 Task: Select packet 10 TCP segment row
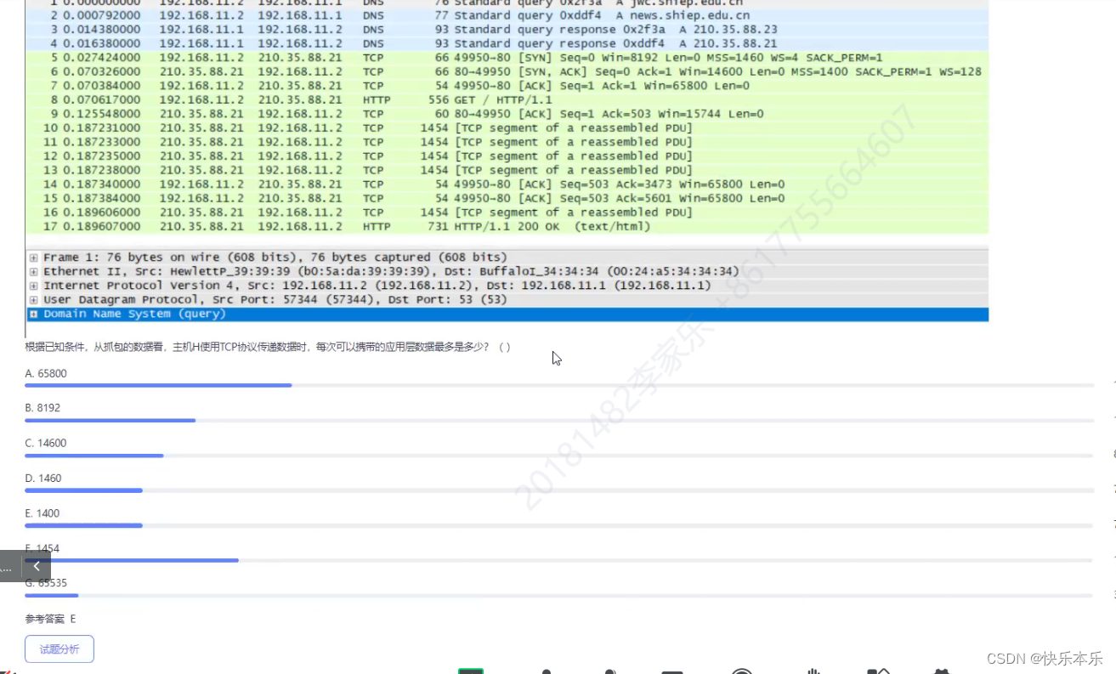click(507, 127)
